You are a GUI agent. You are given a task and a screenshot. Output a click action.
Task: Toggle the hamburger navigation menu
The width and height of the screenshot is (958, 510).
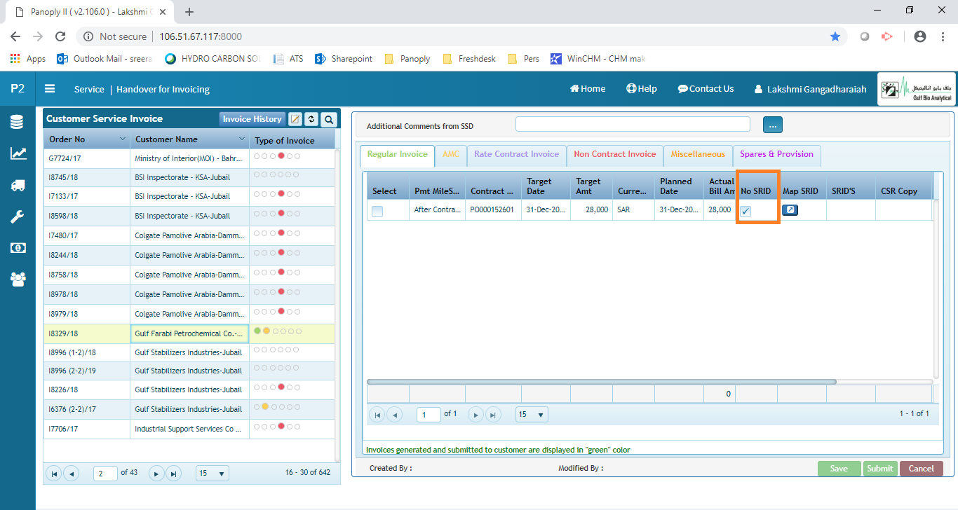click(50, 89)
